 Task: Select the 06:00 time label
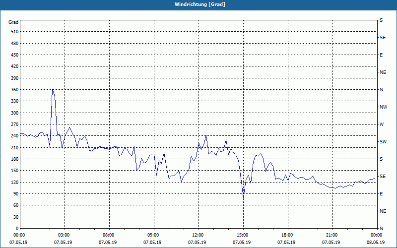pos(109,235)
